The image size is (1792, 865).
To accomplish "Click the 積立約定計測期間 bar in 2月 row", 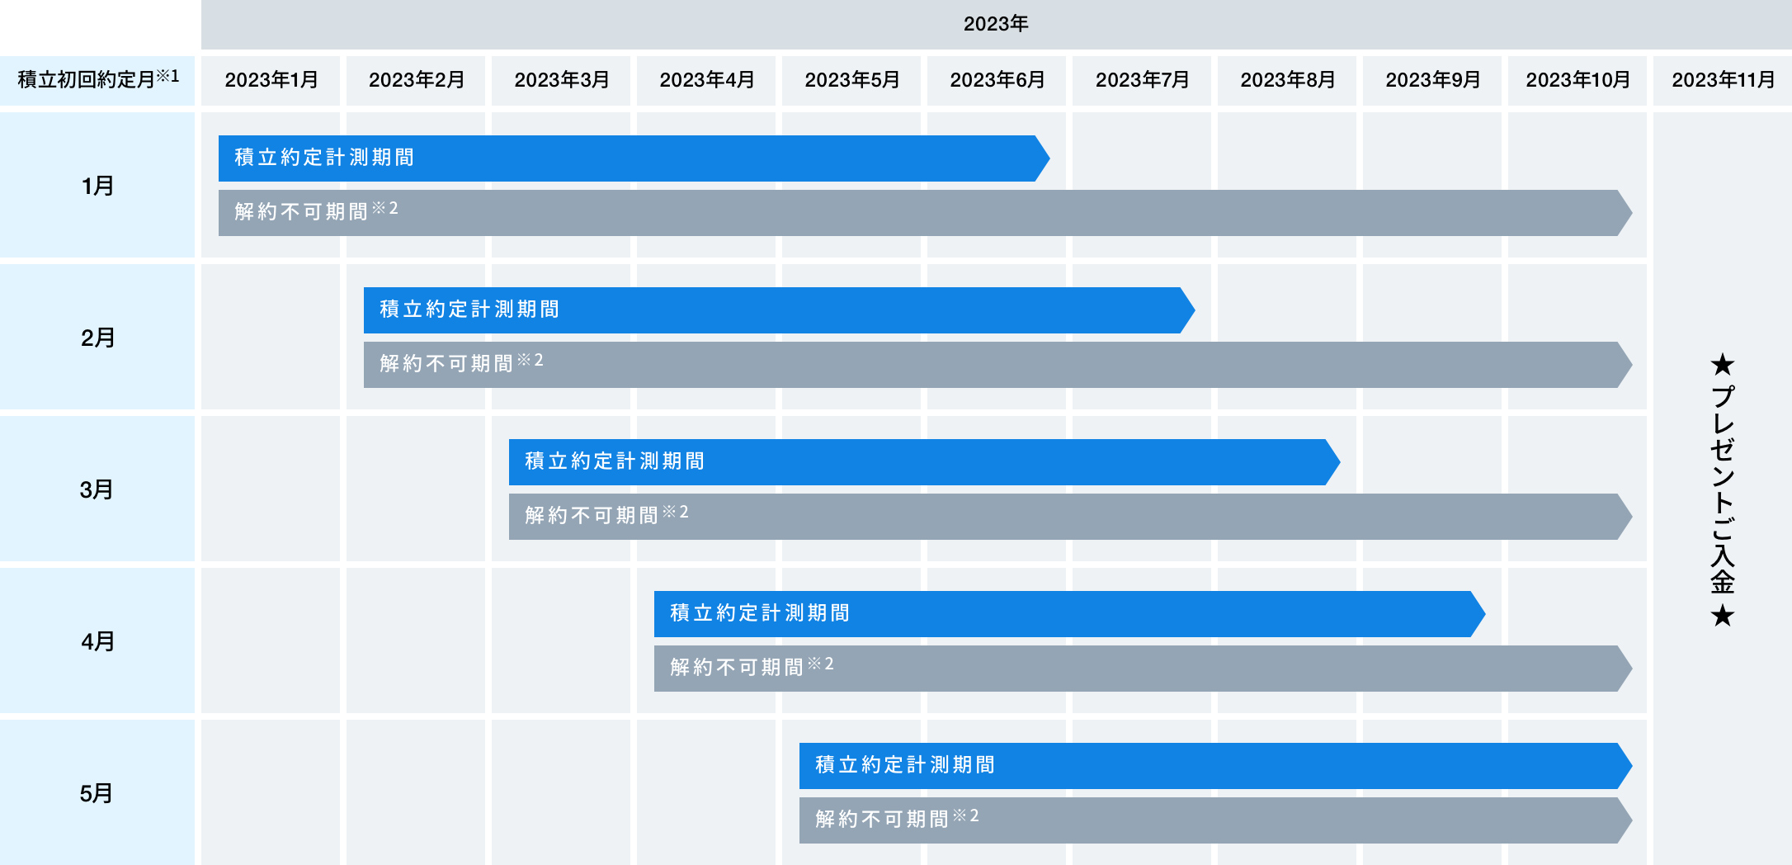I will coord(779,310).
